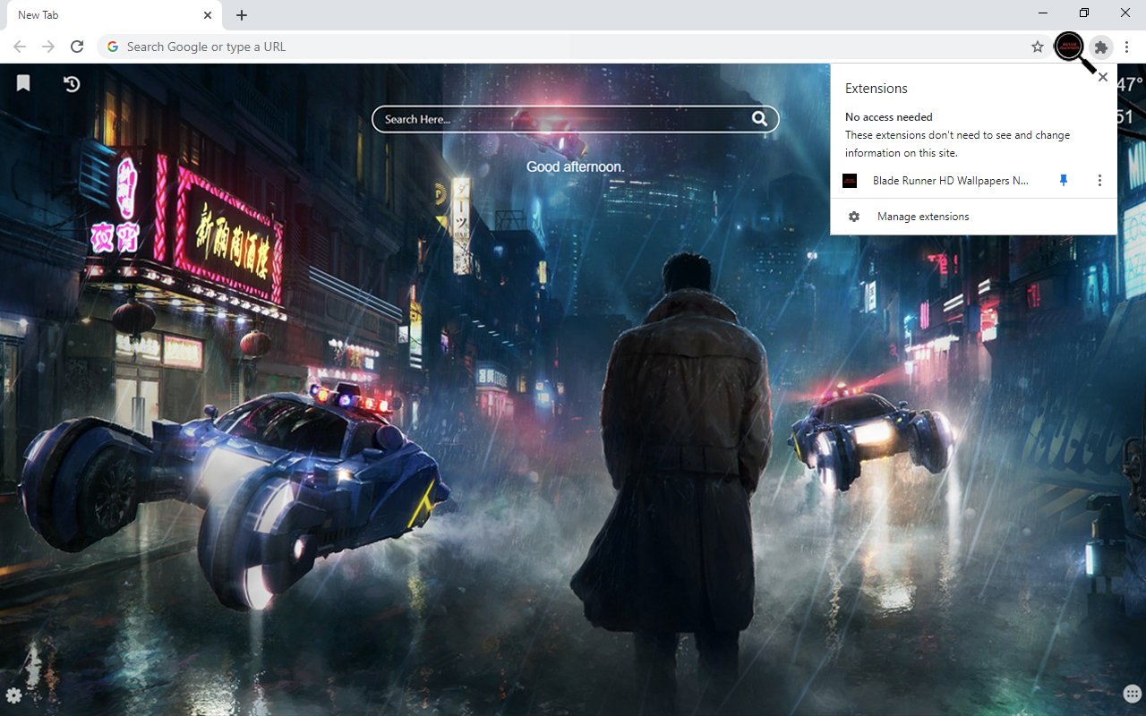Unpin the Blade Runner HD Wallpapers extension
This screenshot has width=1146, height=716.
tap(1064, 181)
